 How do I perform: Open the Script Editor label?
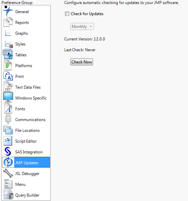(x=26, y=141)
